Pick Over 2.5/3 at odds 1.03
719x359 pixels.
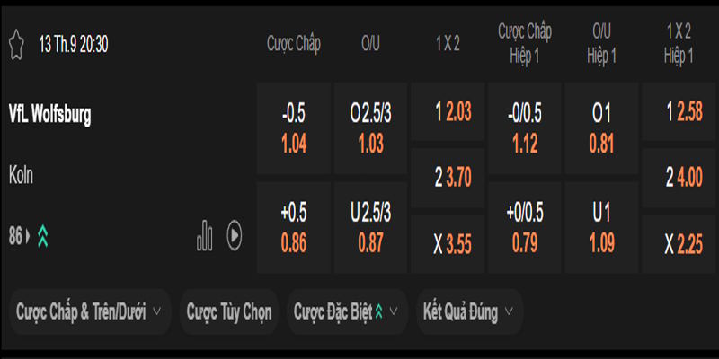pos(370,127)
